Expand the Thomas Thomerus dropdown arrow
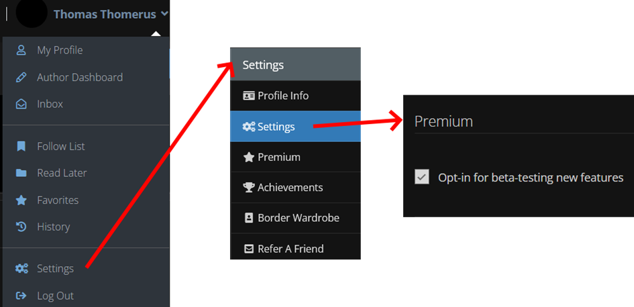Image resolution: width=634 pixels, height=307 pixels. click(164, 13)
